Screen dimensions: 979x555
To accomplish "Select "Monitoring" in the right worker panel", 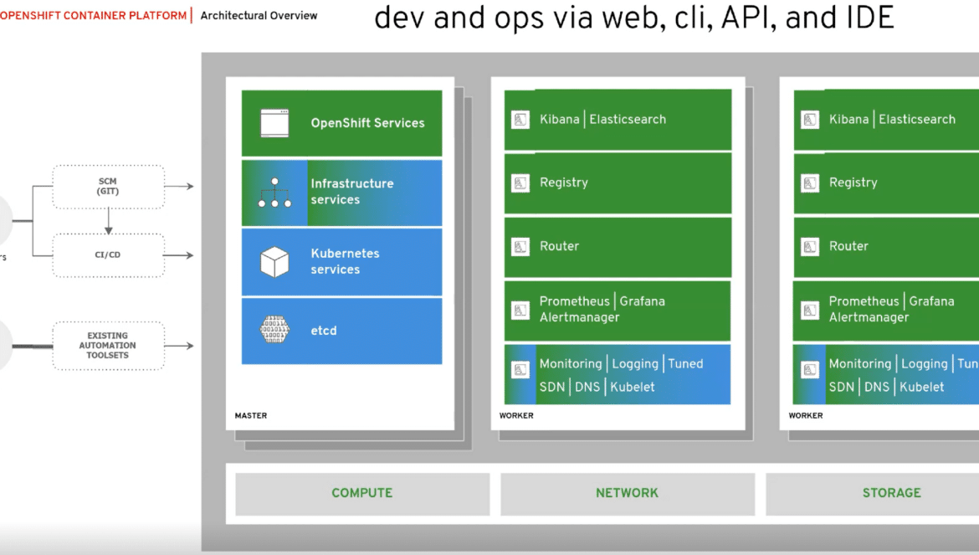I will click(860, 364).
